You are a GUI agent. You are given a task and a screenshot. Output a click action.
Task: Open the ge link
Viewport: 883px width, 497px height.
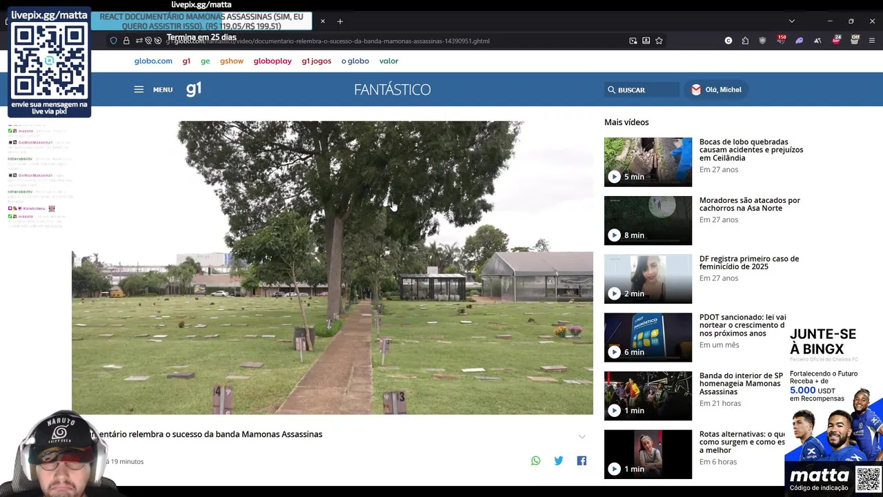tap(205, 61)
